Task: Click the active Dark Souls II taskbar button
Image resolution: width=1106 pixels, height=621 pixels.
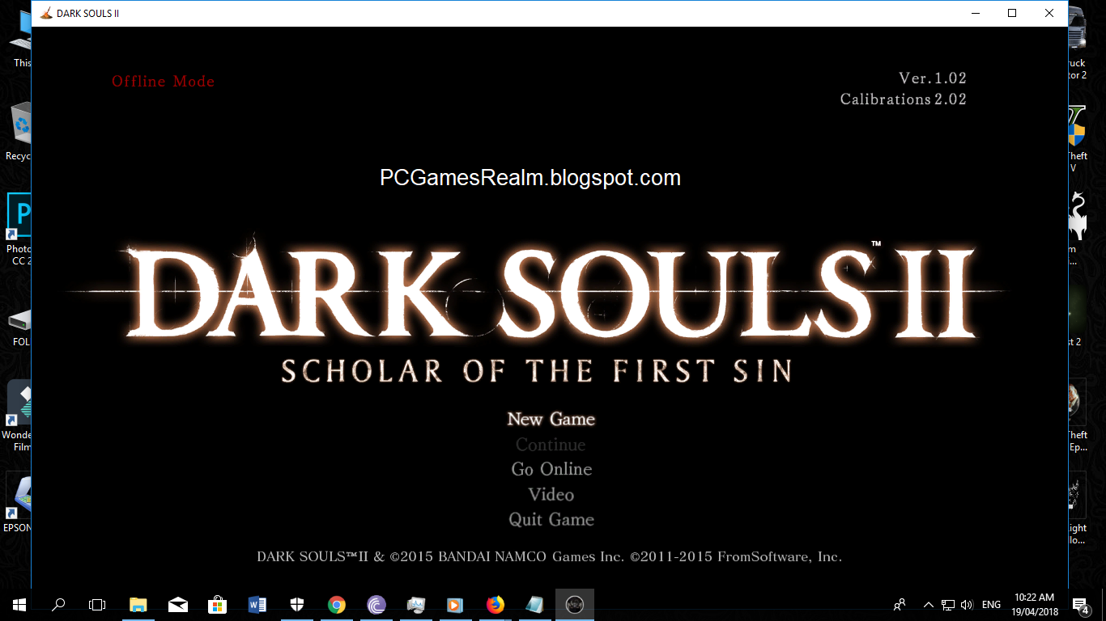Action: point(574,605)
